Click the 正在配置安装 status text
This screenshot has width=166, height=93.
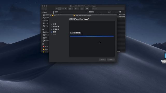tap(76, 33)
